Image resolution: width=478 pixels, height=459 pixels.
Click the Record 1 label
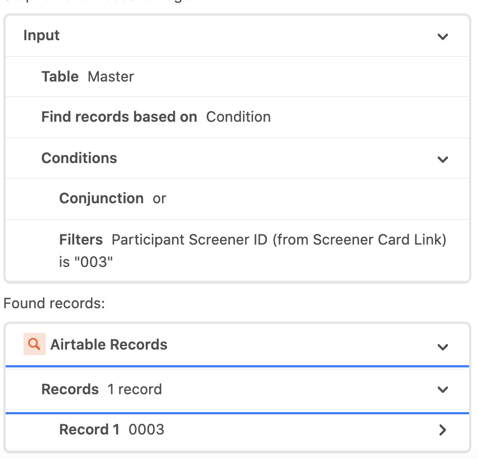(89, 429)
